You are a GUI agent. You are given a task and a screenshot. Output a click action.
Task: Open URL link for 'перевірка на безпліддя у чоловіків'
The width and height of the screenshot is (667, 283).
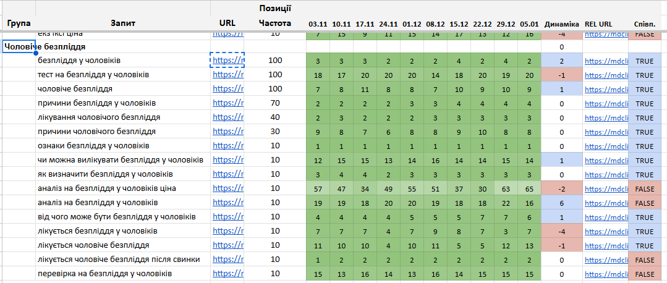tap(227, 274)
